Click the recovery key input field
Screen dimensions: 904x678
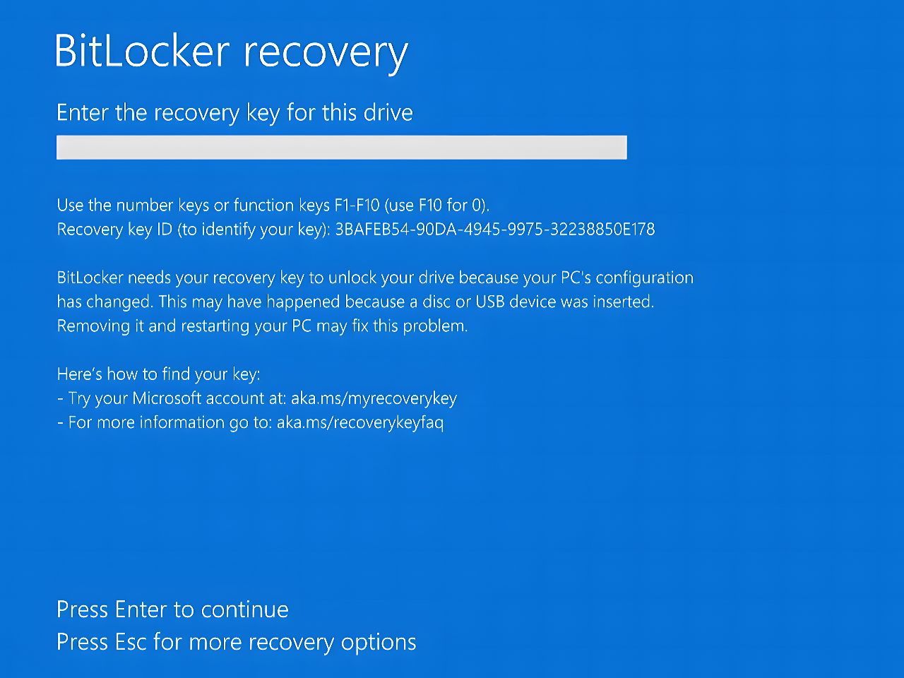click(341, 148)
